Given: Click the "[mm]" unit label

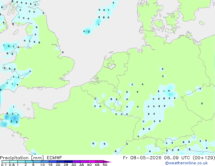Looking at the screenshot, I should point(37,158).
